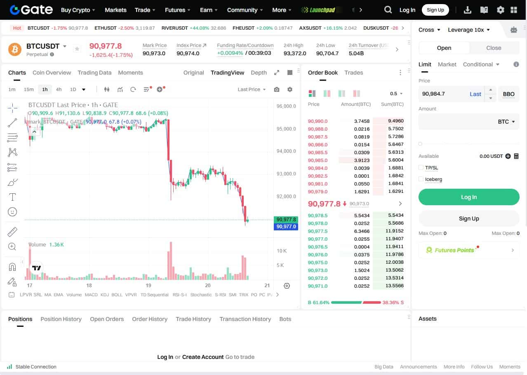Open chart settings via the gear icon

(x=290, y=89)
